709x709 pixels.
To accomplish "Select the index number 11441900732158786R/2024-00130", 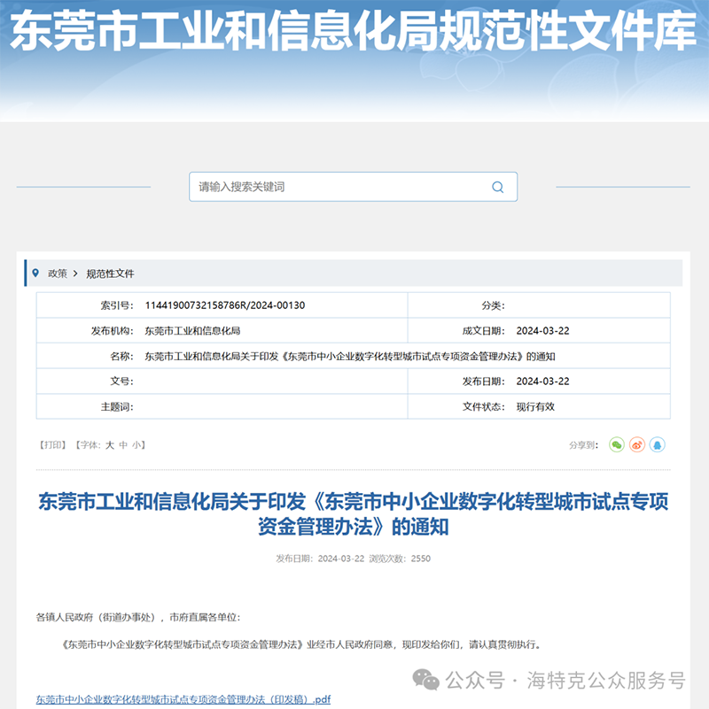I will click(224, 305).
